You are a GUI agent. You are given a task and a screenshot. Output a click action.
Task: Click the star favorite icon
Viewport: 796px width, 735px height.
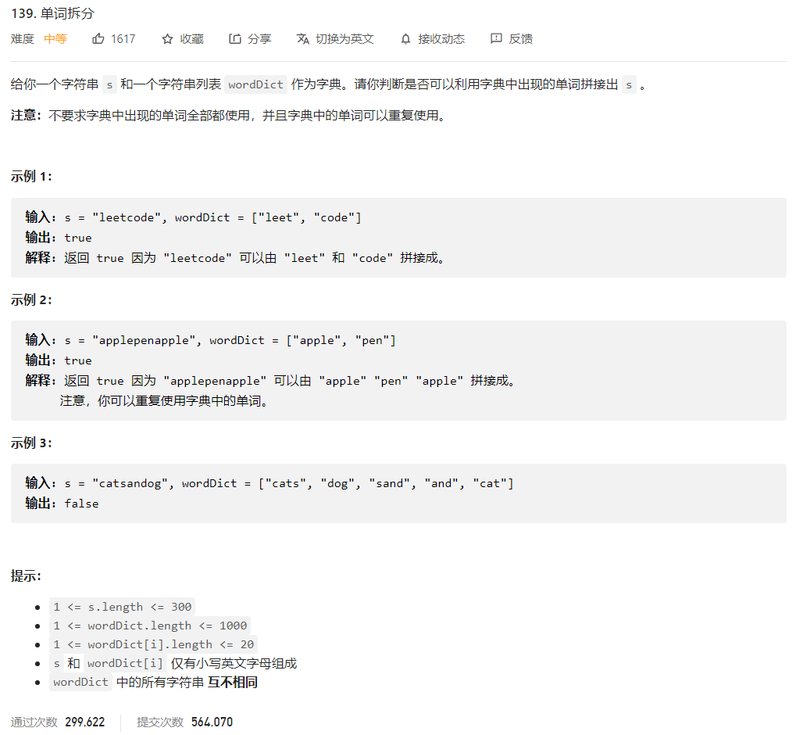tap(167, 39)
